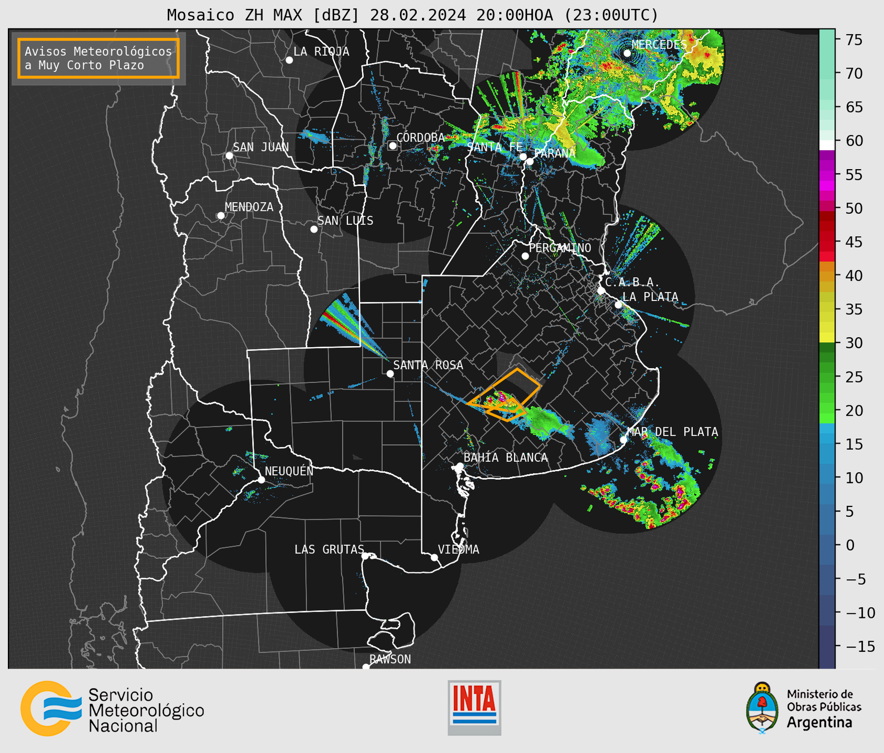The height and width of the screenshot is (753, 884).
Task: Click the magenta 55 dBZ band on color scale
Action: (x=827, y=175)
